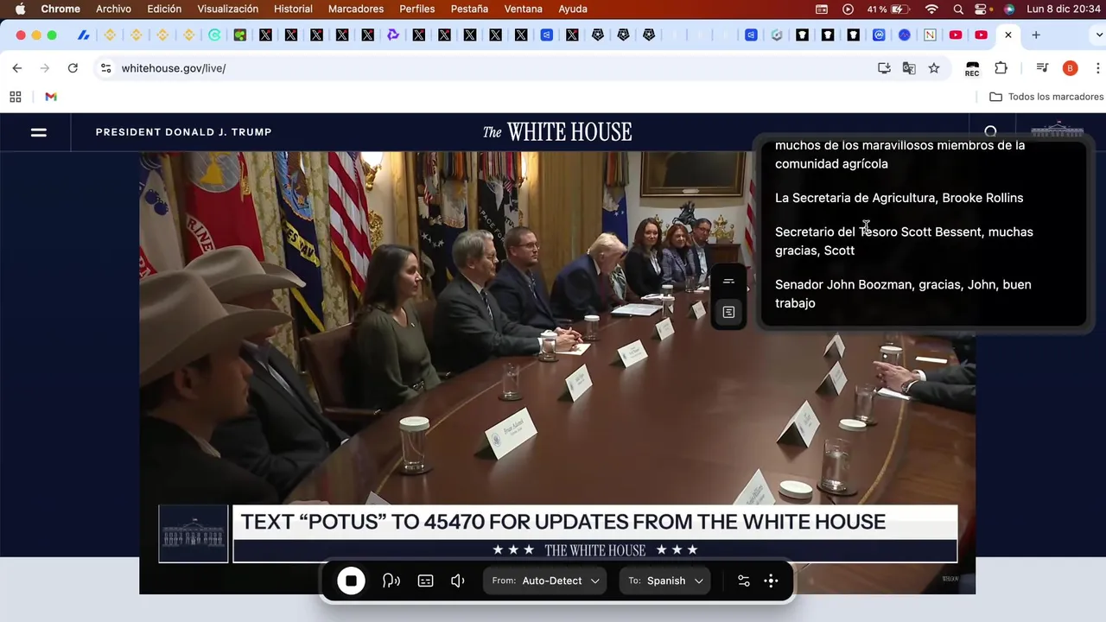Screen dimensions: 1106x622
Task: Click transcript line mentioning Brooke Rollins
Action: 899,198
